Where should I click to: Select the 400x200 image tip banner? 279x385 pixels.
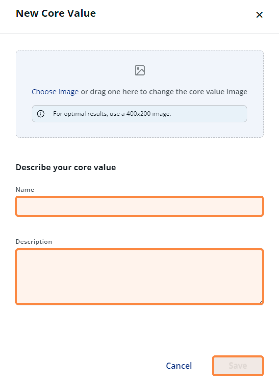[x=139, y=114]
